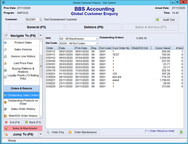The image size is (188, 144).
Task: Select order row 039221 ewed
Action: click(x=115, y=80)
